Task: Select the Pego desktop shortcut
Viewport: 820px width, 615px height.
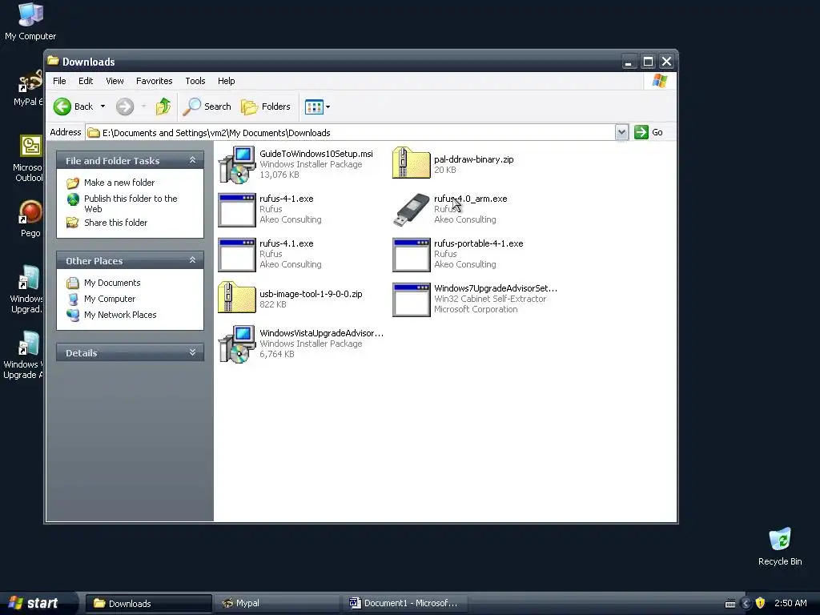Action: pyautogui.click(x=30, y=219)
